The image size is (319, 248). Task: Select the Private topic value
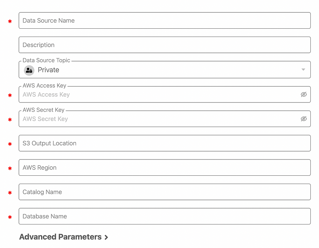coord(48,70)
